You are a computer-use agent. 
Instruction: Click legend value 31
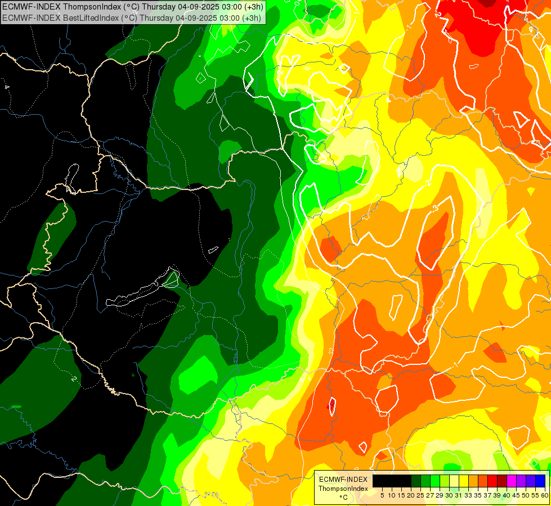click(459, 495)
